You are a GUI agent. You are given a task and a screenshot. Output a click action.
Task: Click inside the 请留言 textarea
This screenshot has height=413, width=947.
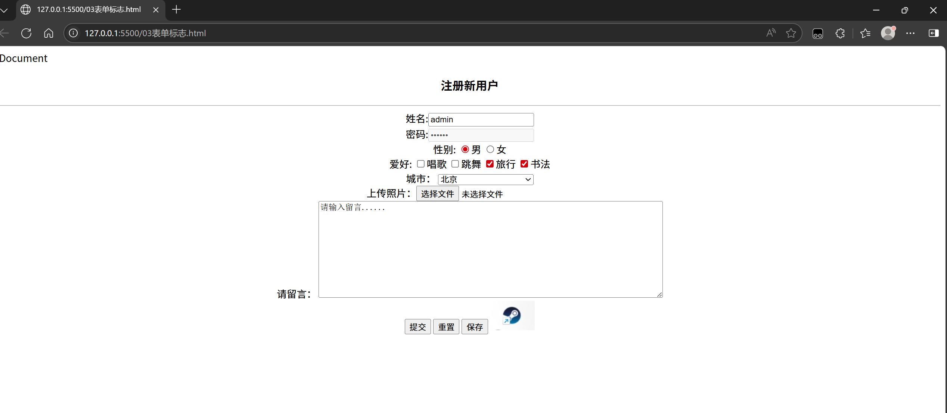tap(490, 249)
